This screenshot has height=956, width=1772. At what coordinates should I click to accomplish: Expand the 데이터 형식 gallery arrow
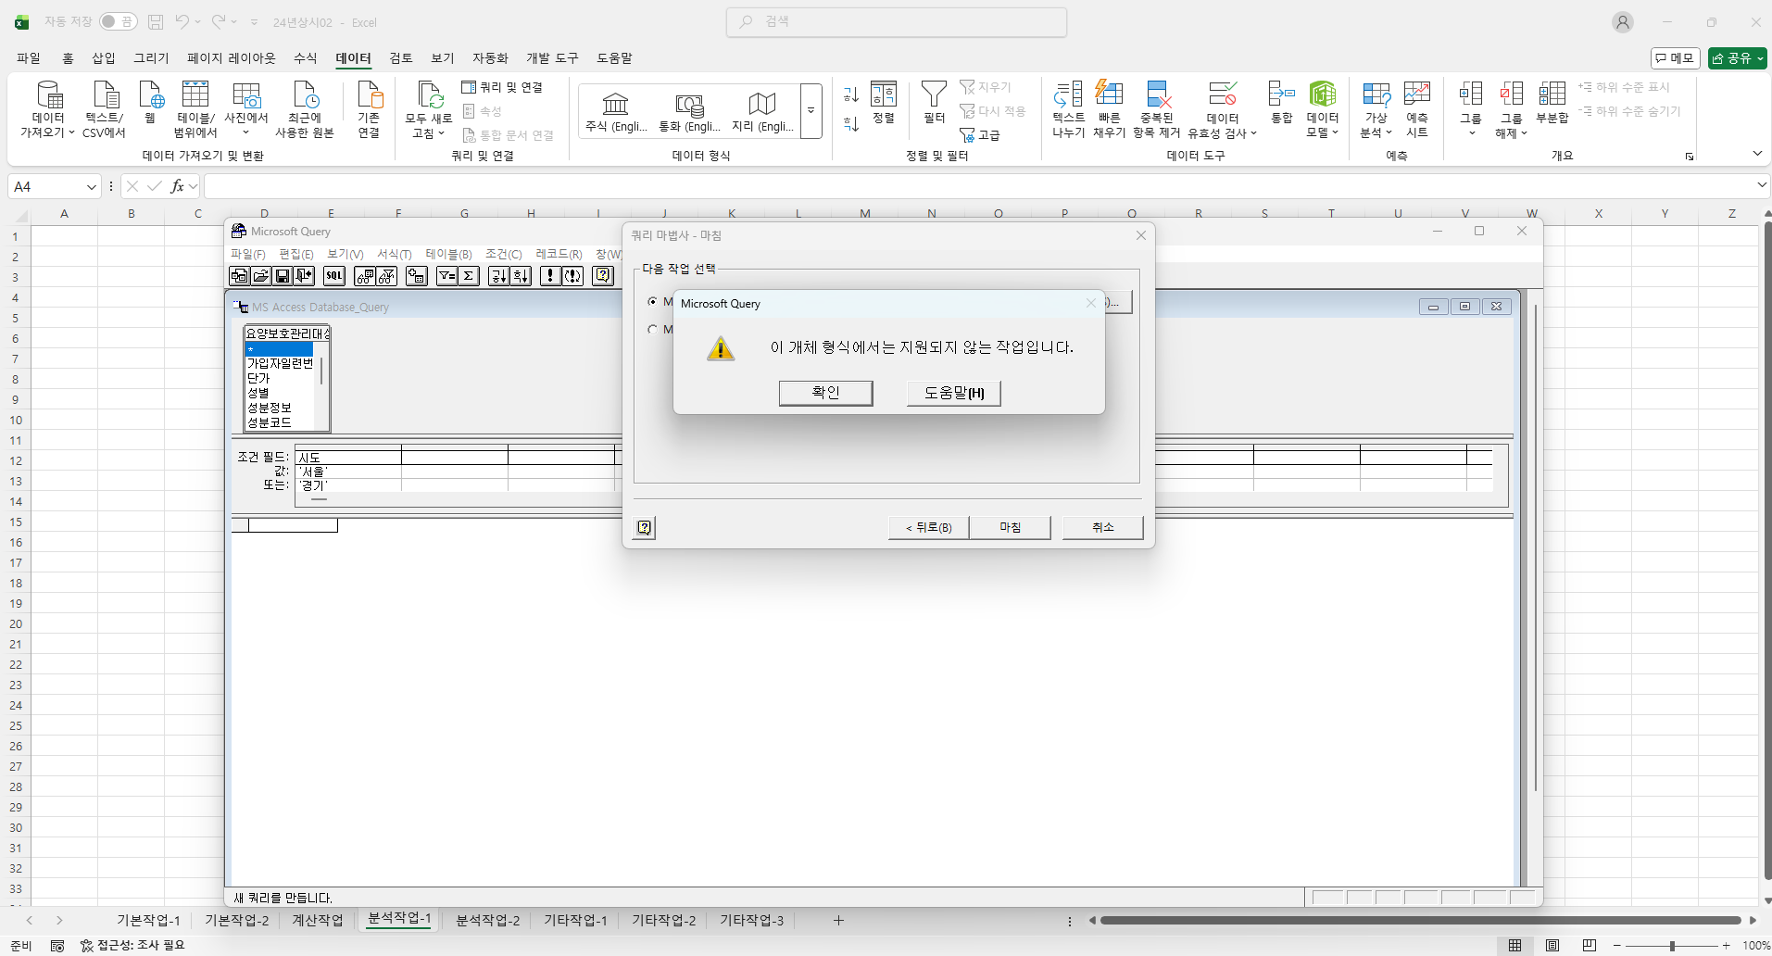[x=811, y=111]
